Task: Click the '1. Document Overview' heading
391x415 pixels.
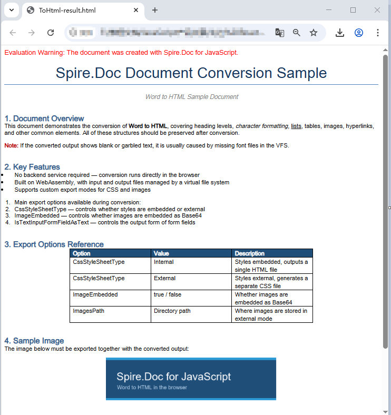Action: (x=44, y=118)
